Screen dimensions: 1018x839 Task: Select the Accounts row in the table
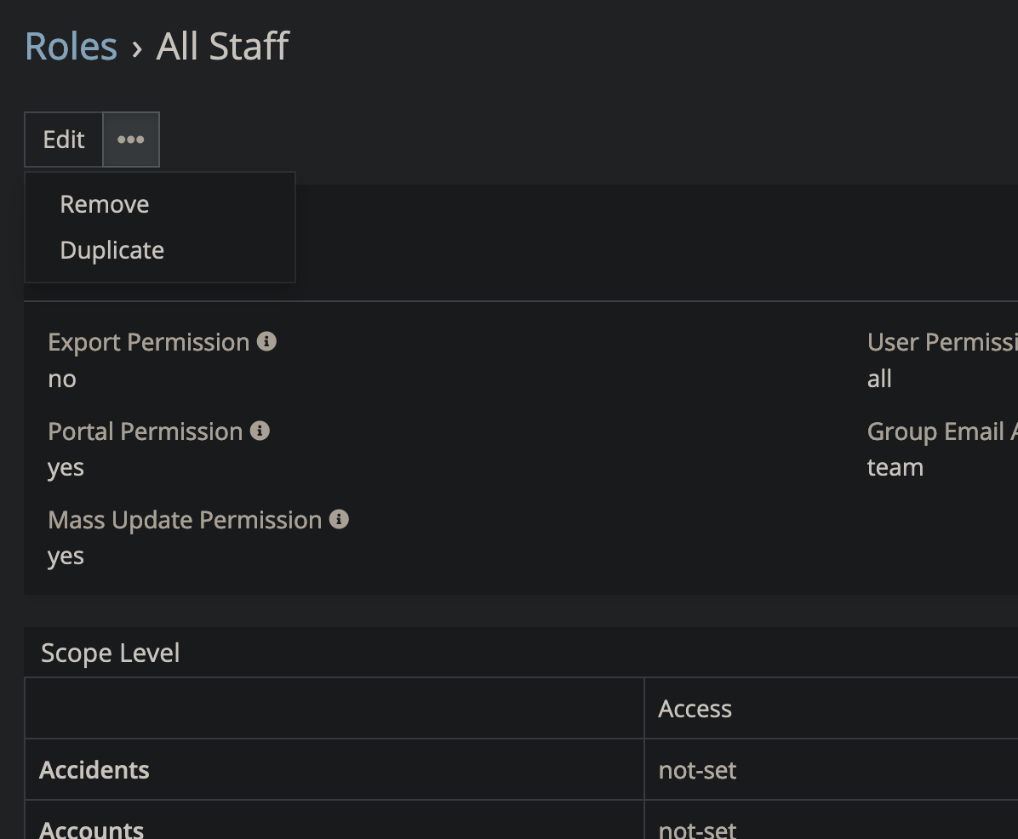click(92, 828)
